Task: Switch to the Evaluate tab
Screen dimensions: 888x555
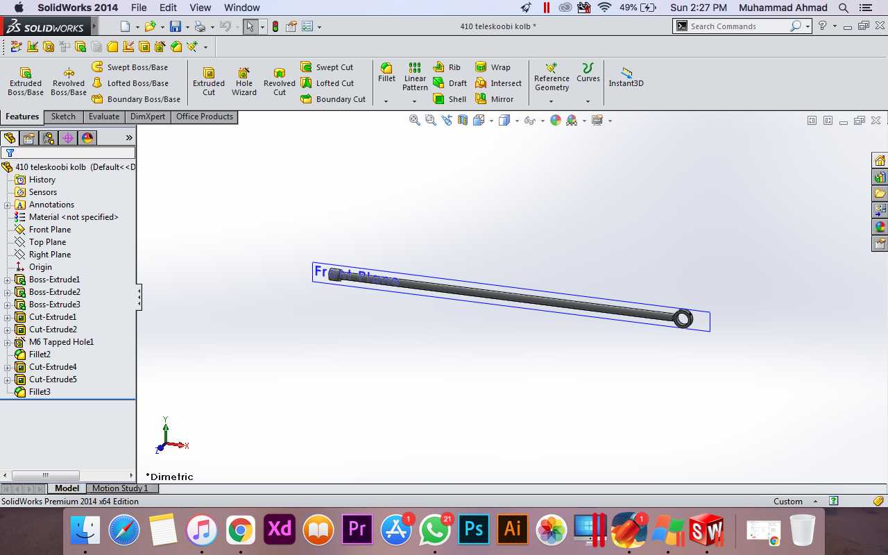Action: [104, 117]
